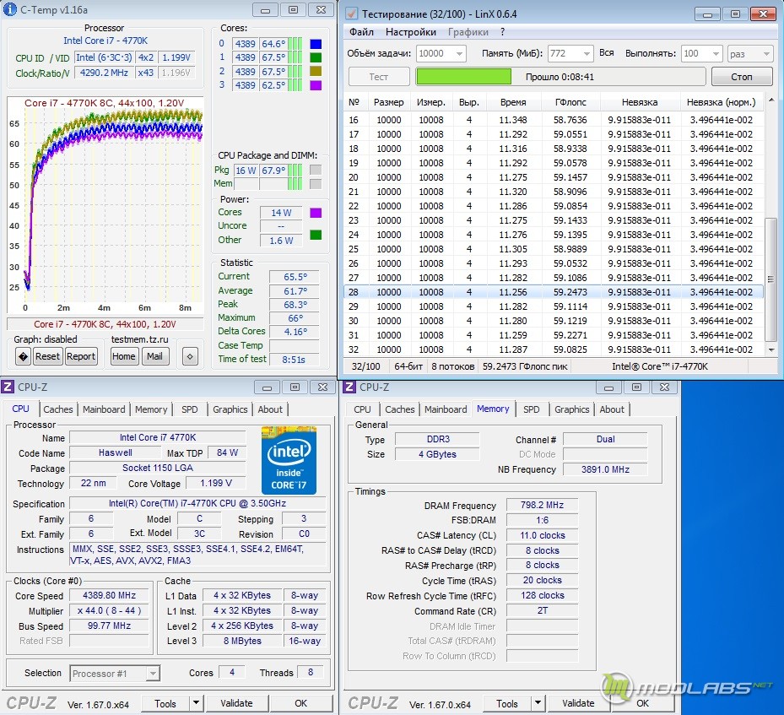
Task: Click the magenta color swatch for Core 3
Action: click(x=316, y=85)
